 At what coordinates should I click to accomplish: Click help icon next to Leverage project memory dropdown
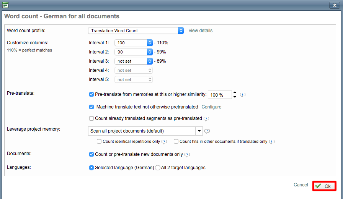click(x=207, y=131)
